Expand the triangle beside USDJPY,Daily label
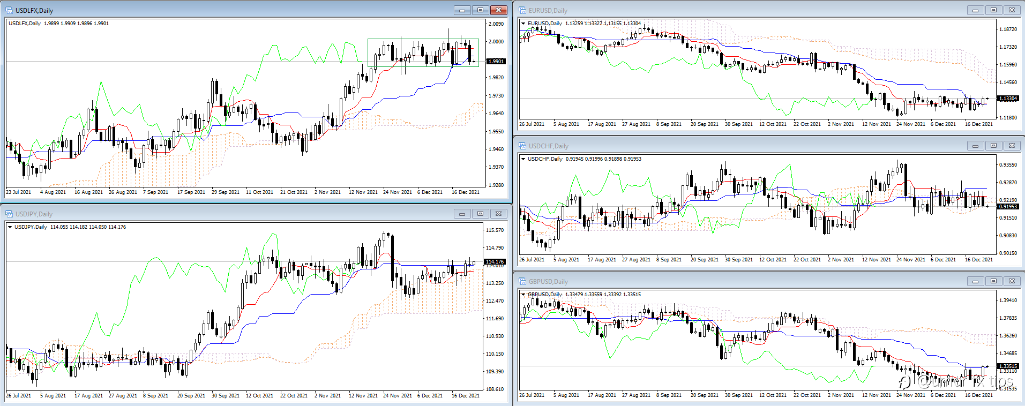The image size is (1025, 406). tap(10, 227)
